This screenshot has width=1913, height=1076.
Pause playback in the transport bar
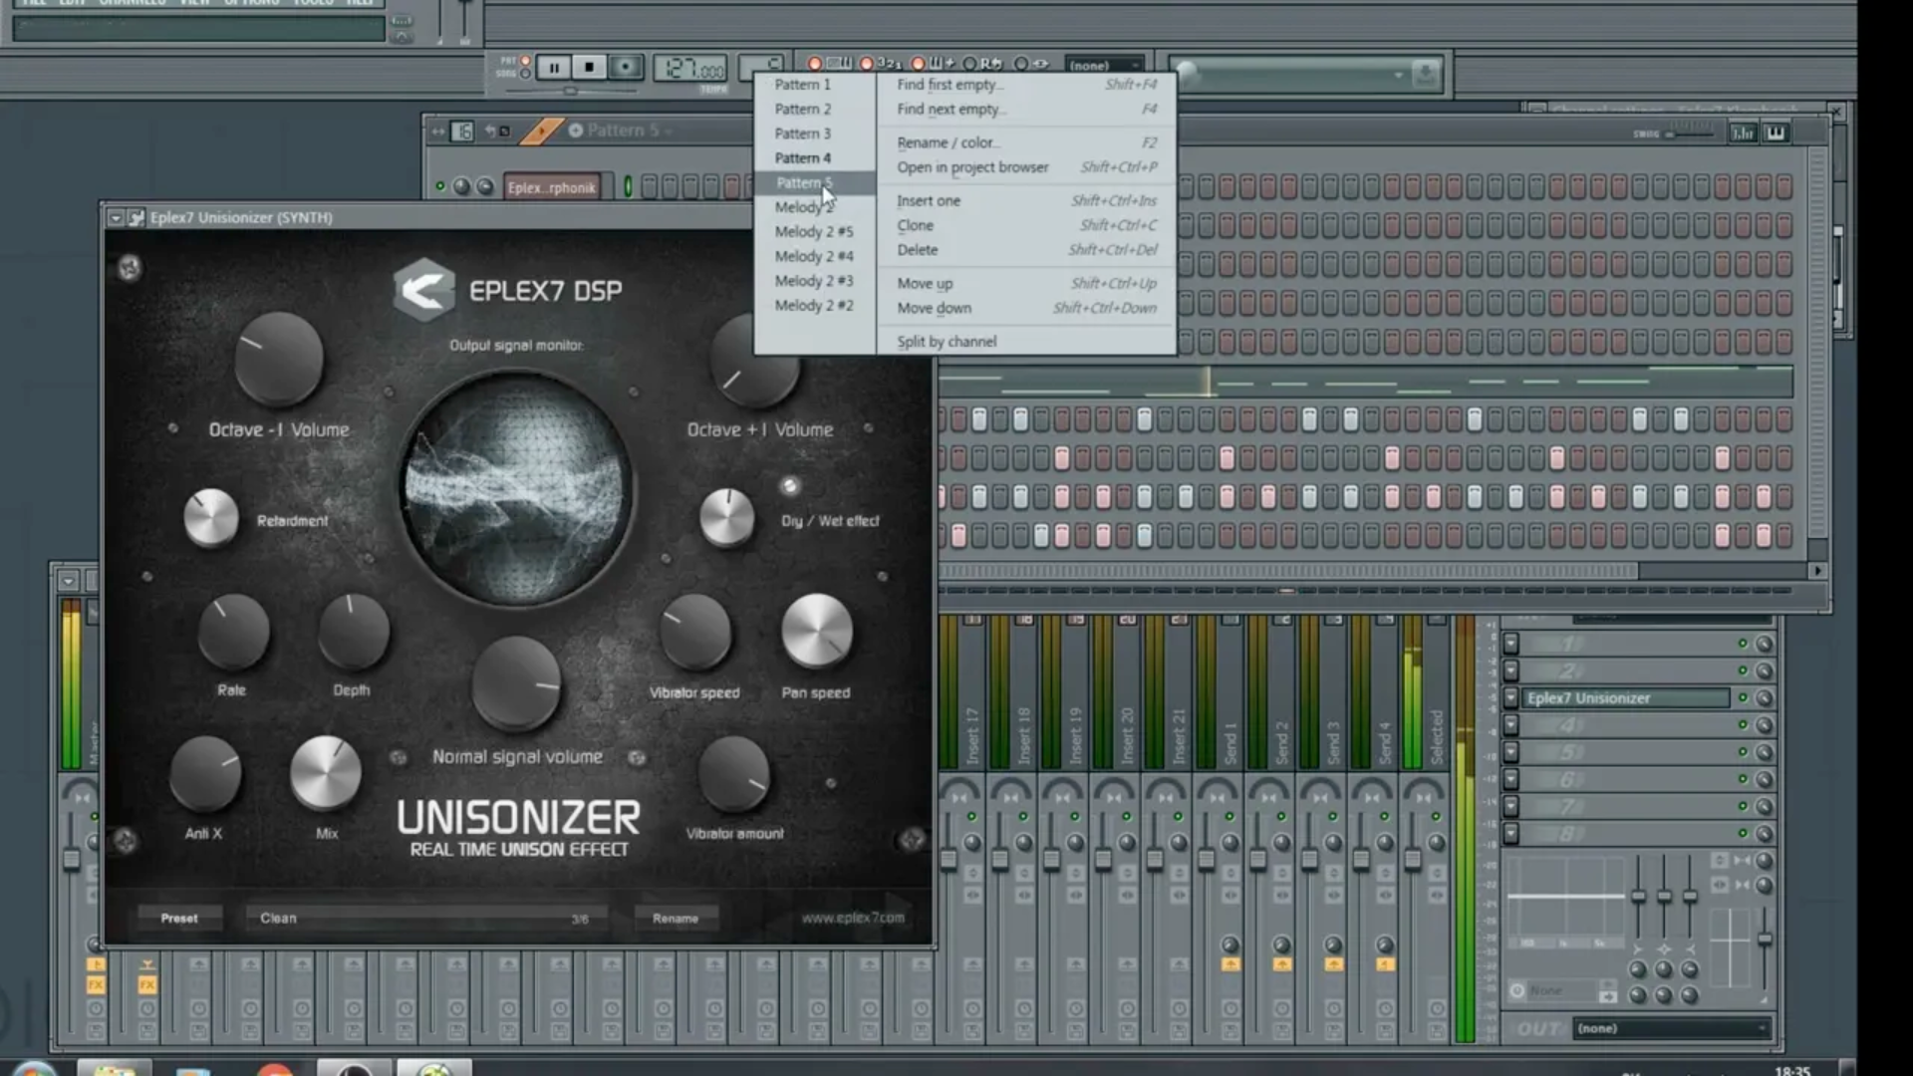point(554,67)
